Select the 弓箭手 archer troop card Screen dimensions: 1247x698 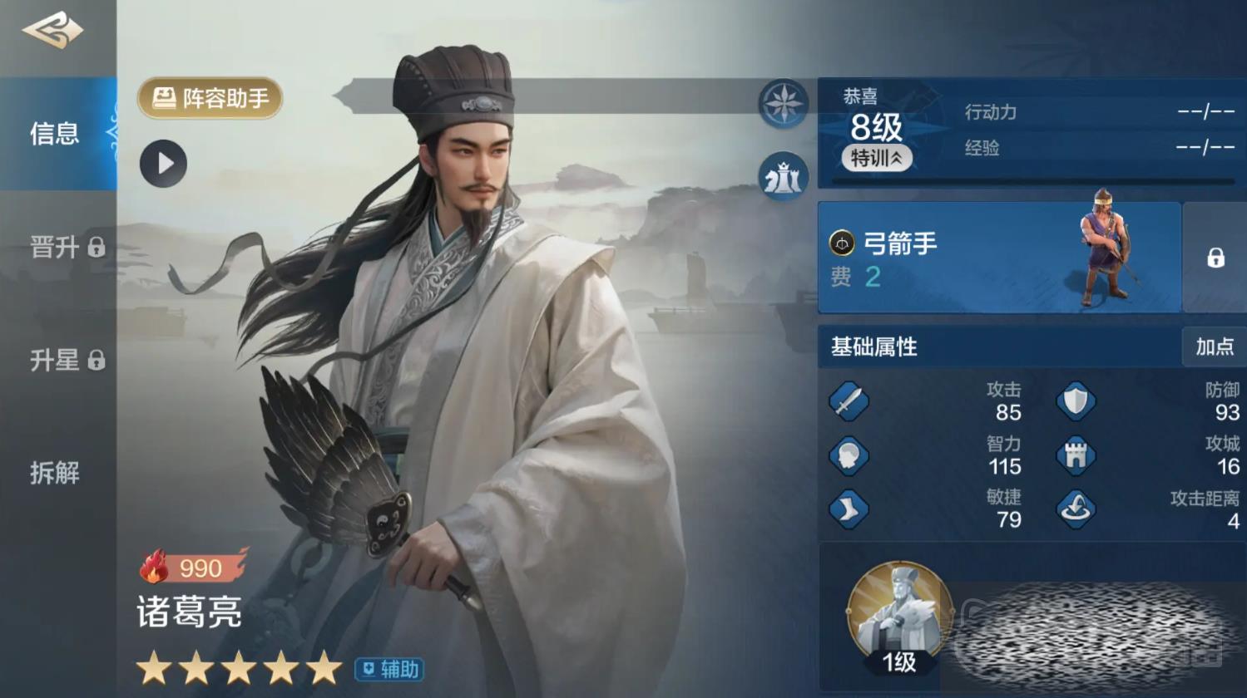999,258
